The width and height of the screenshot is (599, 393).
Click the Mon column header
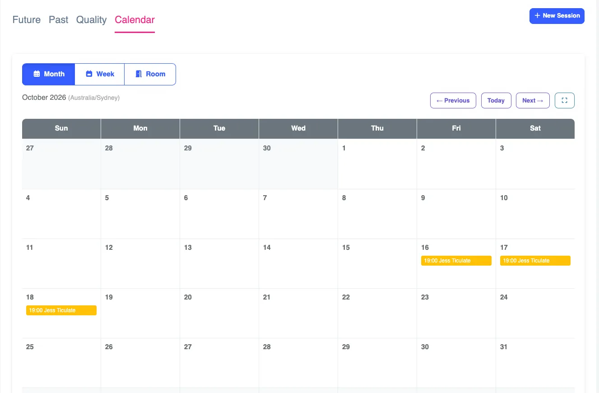point(140,128)
